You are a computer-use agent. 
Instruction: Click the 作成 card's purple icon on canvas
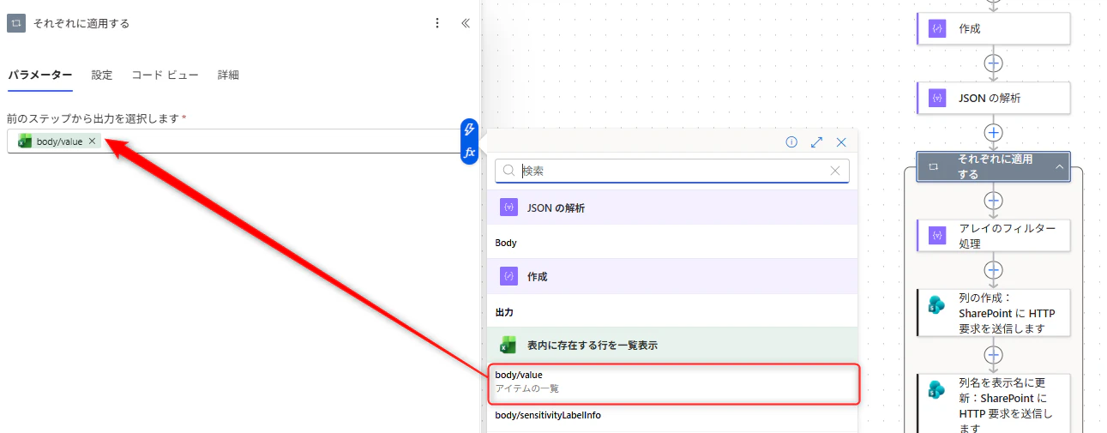936,28
